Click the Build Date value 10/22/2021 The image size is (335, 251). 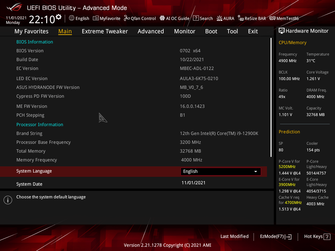192,59
